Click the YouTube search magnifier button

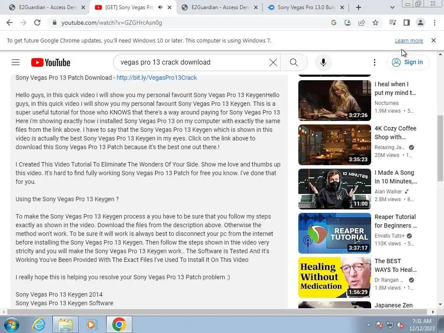(294, 62)
